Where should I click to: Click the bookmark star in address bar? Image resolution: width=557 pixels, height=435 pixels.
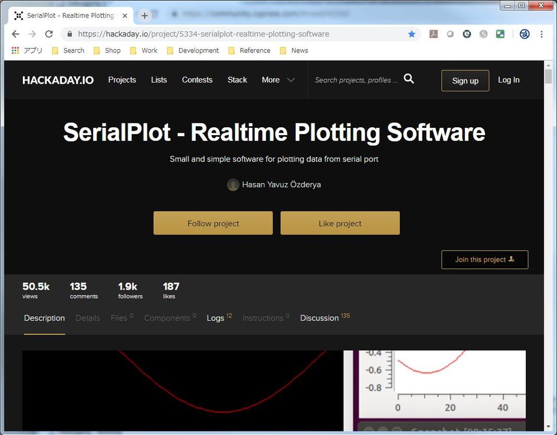tap(411, 34)
